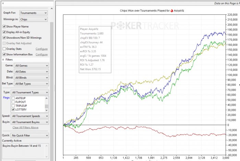This screenshot has width=240, height=161.
Task: Click the Currently Active box scroll down arrow
Action: pyautogui.click(x=47, y=157)
